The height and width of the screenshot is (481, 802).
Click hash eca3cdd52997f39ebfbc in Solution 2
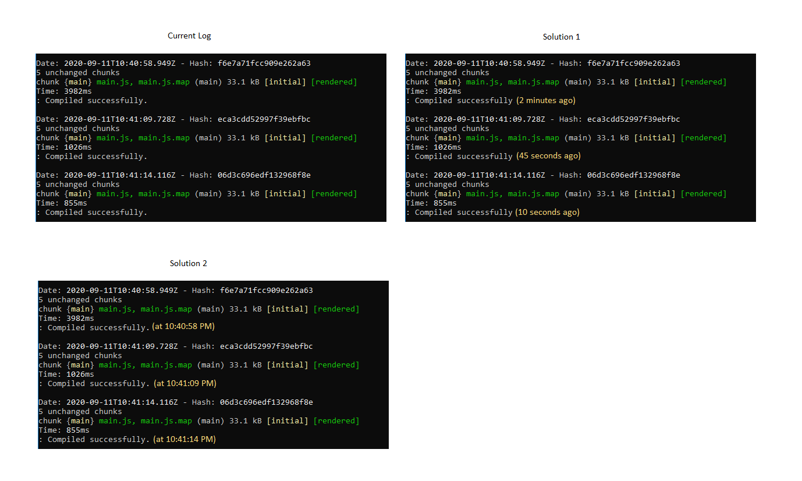tap(266, 346)
